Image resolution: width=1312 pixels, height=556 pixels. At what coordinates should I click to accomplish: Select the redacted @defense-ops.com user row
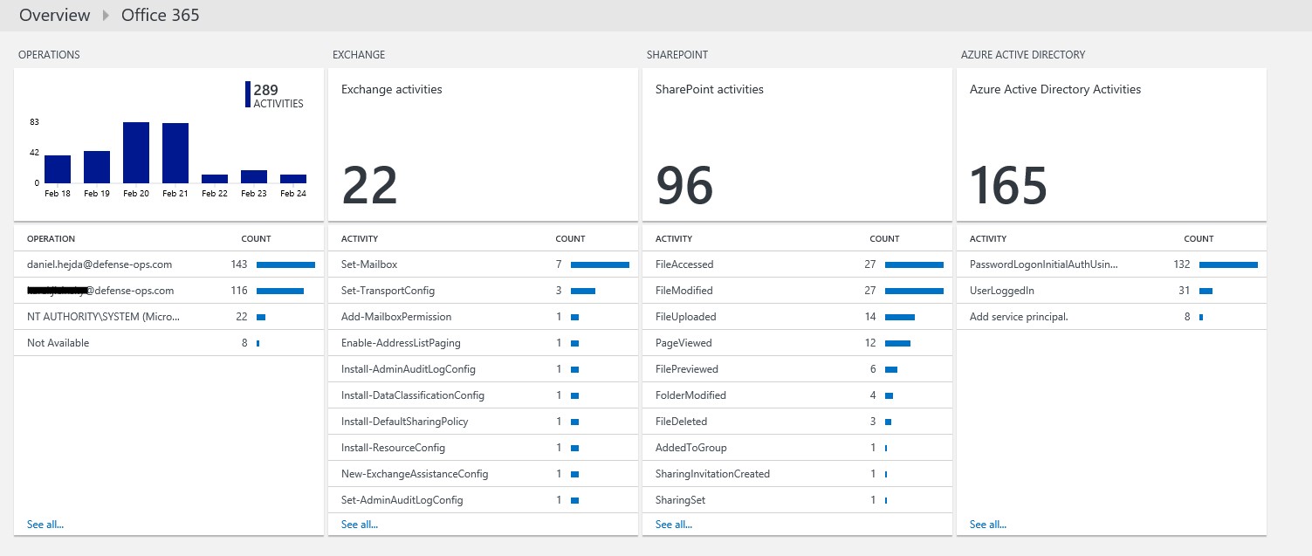coord(168,291)
